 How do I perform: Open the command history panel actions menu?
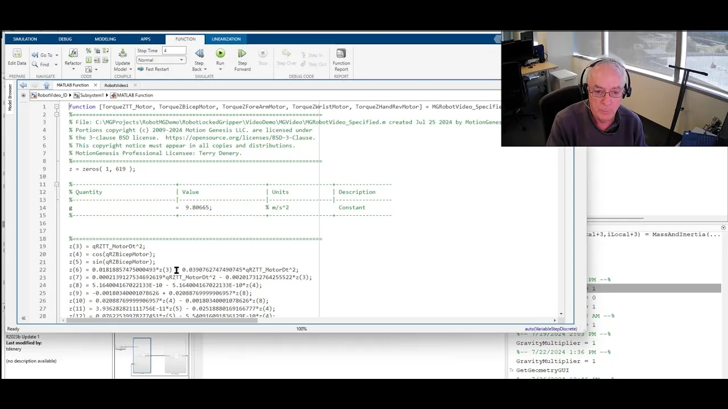(723, 228)
